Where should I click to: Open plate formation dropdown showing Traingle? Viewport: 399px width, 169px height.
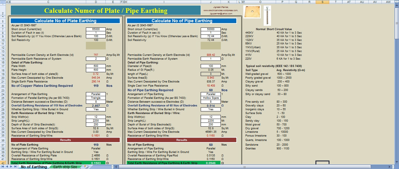(x=96, y=98)
